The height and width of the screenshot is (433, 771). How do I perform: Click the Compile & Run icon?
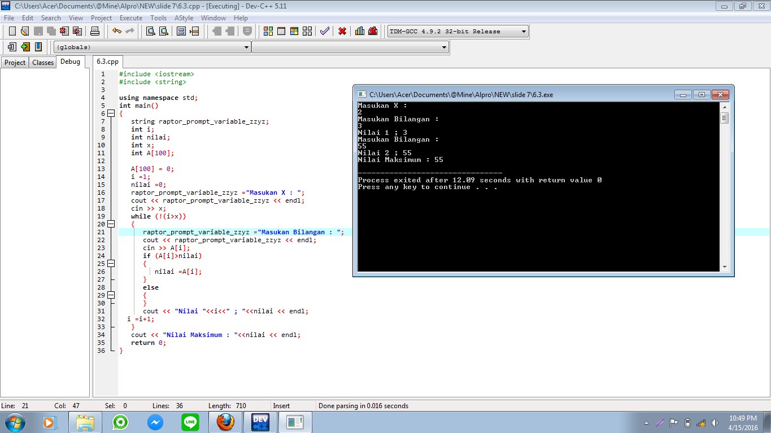294,31
